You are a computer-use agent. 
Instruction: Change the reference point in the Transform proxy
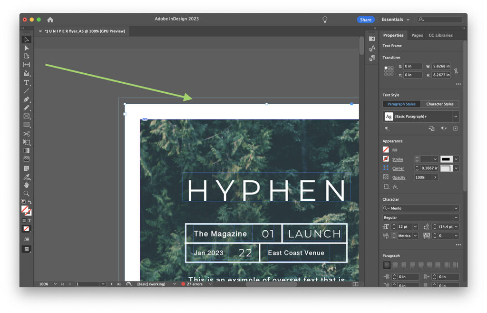coord(389,71)
